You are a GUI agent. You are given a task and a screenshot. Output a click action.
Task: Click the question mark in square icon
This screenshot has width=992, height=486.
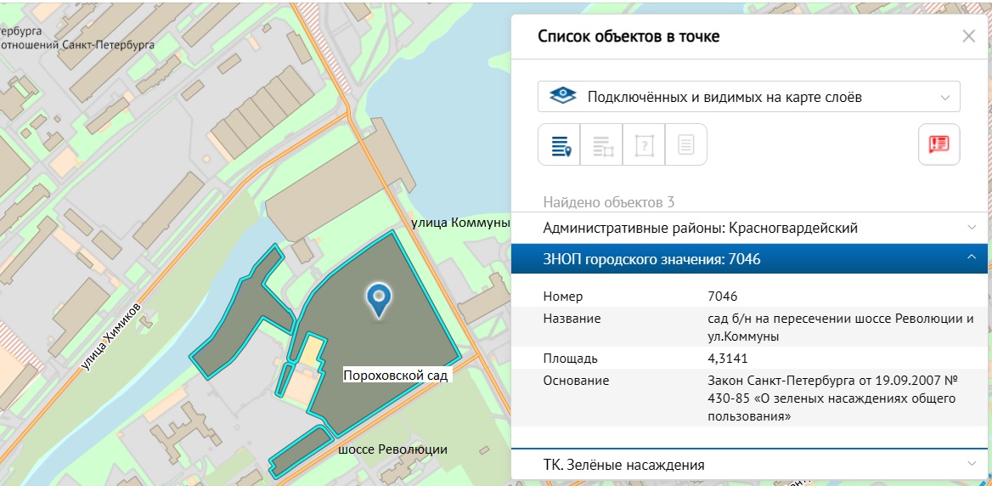click(x=644, y=144)
